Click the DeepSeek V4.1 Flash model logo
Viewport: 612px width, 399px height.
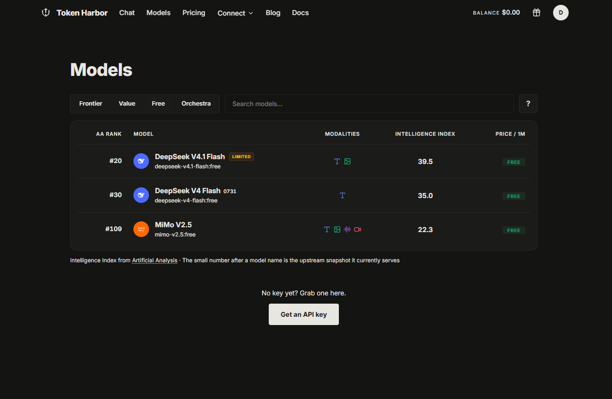pyautogui.click(x=141, y=161)
